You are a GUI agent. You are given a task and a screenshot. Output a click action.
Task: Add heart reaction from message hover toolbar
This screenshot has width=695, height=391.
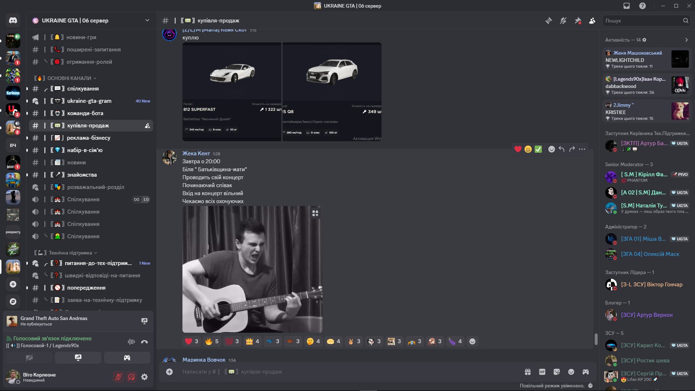(518, 149)
